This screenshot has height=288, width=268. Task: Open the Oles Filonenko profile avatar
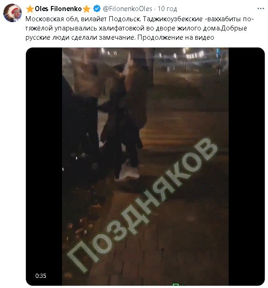(12, 12)
